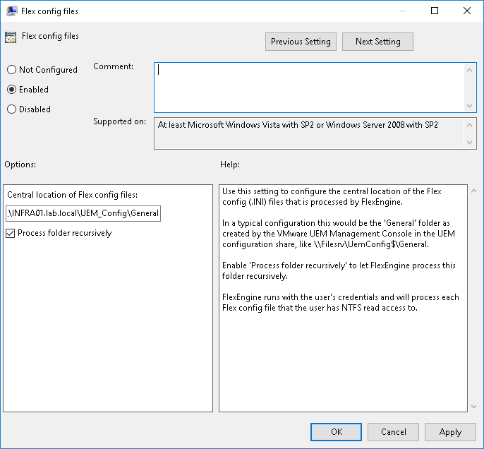Click the Flex config files setting icon
This screenshot has width=484, height=449.
[x=11, y=37]
